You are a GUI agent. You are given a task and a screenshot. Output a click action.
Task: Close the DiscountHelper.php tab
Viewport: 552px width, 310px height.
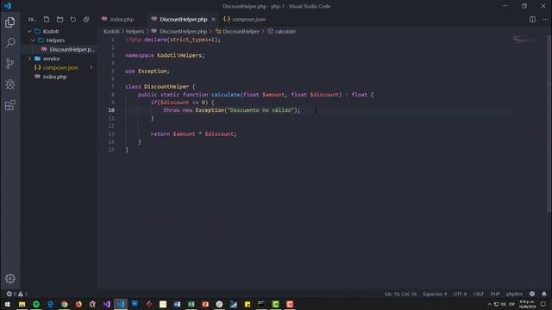213,19
